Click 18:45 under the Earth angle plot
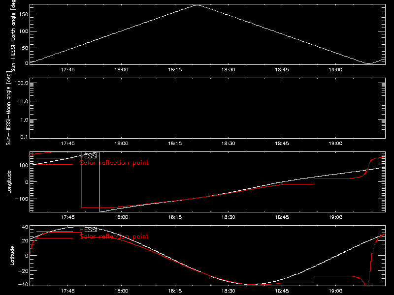This screenshot has height=295, width=394. [x=282, y=70]
